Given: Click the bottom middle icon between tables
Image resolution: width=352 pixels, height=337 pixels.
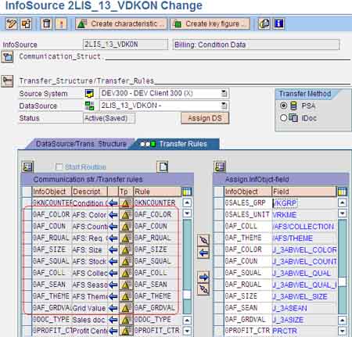Looking at the screenshot, I should click(203, 289).
